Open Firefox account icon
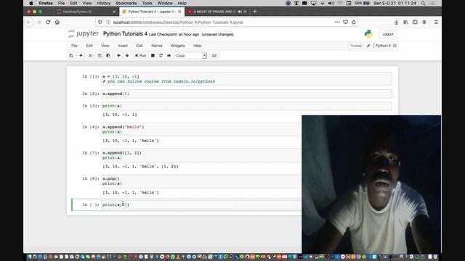The width and height of the screenshot is (465, 261). [x=424, y=22]
